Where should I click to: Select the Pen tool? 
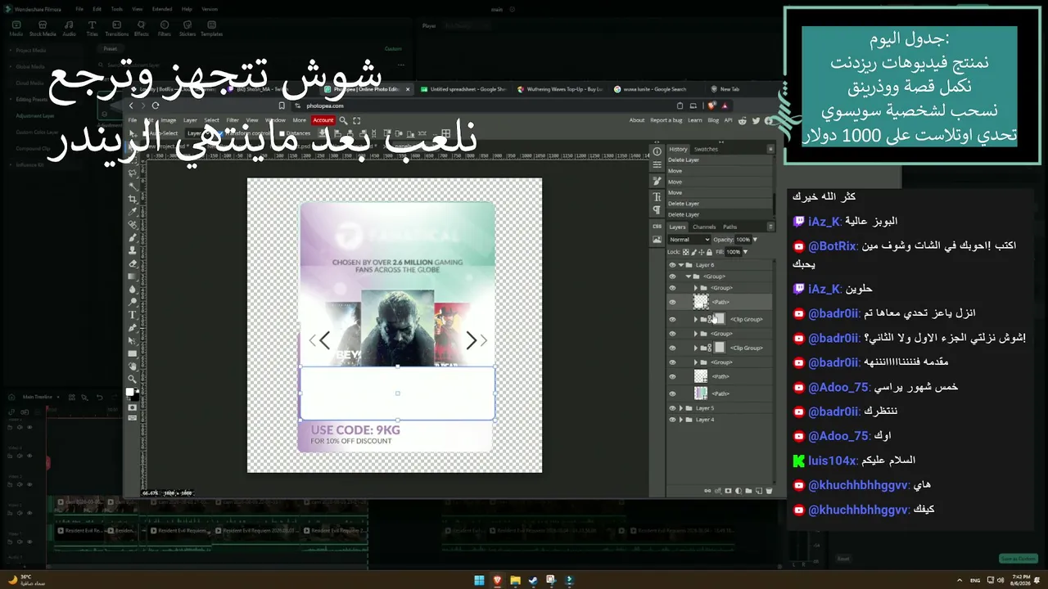pos(133,328)
